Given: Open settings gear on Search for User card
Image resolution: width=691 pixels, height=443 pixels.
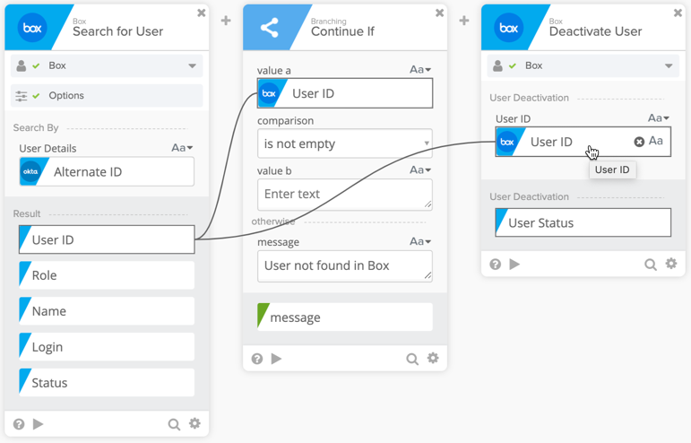Looking at the screenshot, I should [x=194, y=424].
